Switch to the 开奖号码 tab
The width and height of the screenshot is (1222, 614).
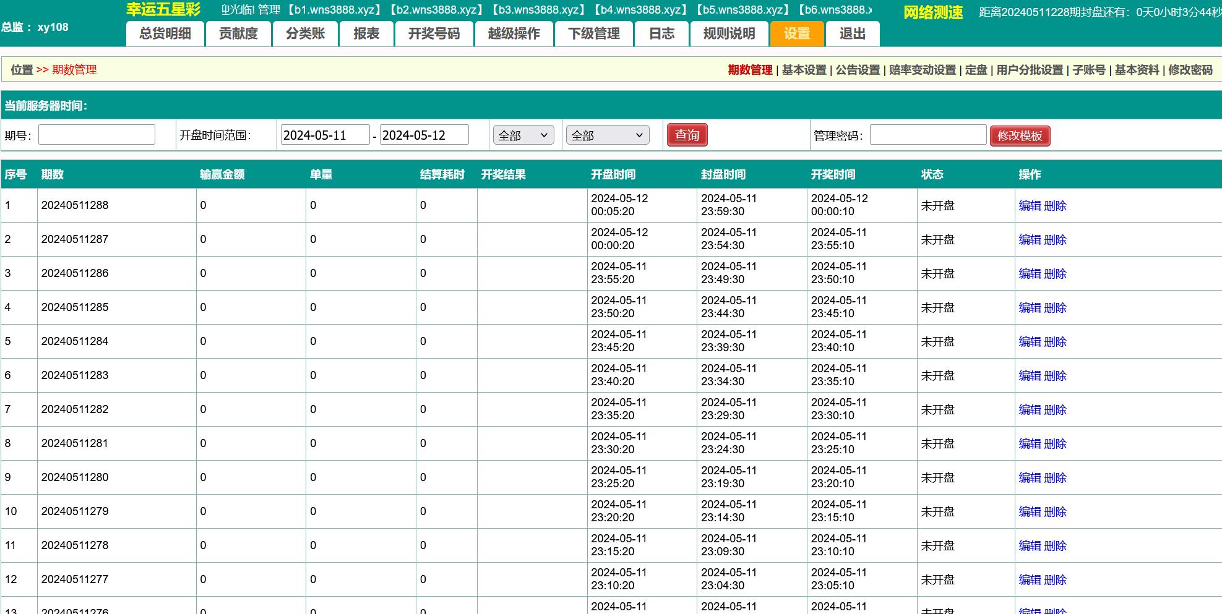click(434, 34)
